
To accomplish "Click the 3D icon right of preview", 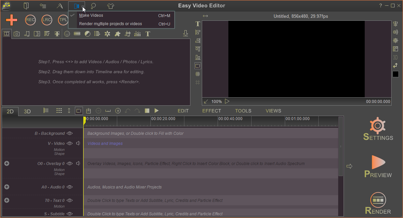I will coord(396,57).
